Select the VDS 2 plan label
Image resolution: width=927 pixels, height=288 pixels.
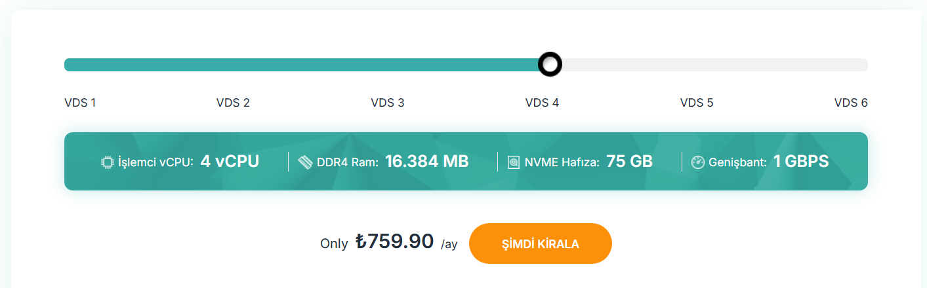tap(233, 103)
